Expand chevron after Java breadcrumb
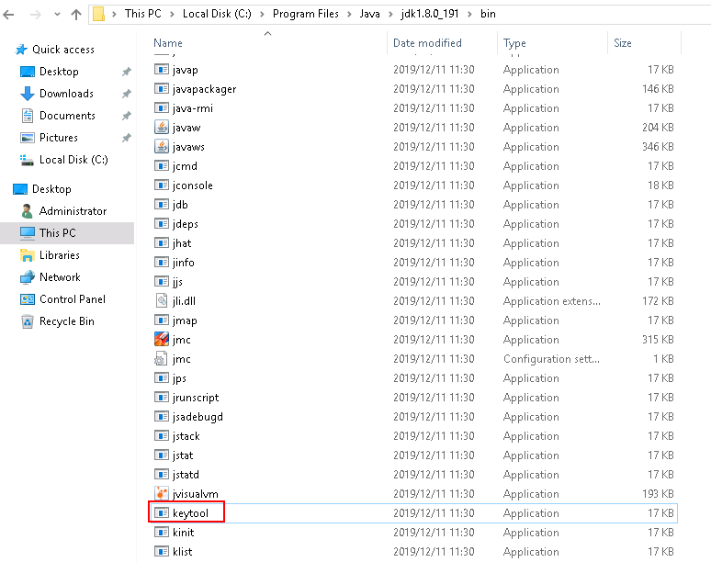The height and width of the screenshot is (562, 711). point(390,15)
